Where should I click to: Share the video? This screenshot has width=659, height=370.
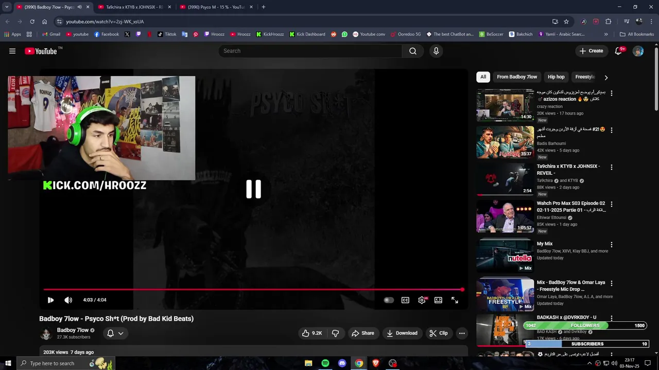click(x=363, y=333)
